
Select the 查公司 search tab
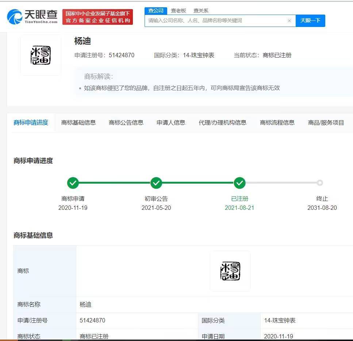(156, 11)
